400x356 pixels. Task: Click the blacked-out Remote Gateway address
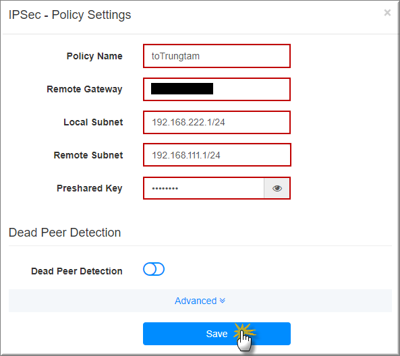182,89
